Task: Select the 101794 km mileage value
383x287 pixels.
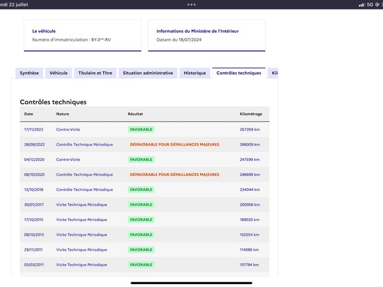Action: (x=249, y=265)
